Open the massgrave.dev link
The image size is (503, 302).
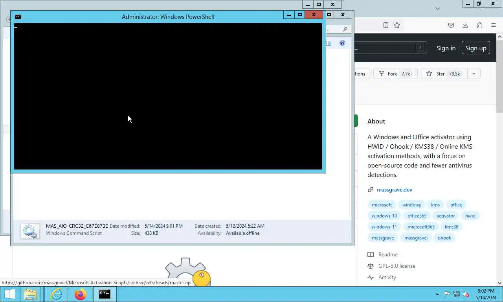coord(395,190)
